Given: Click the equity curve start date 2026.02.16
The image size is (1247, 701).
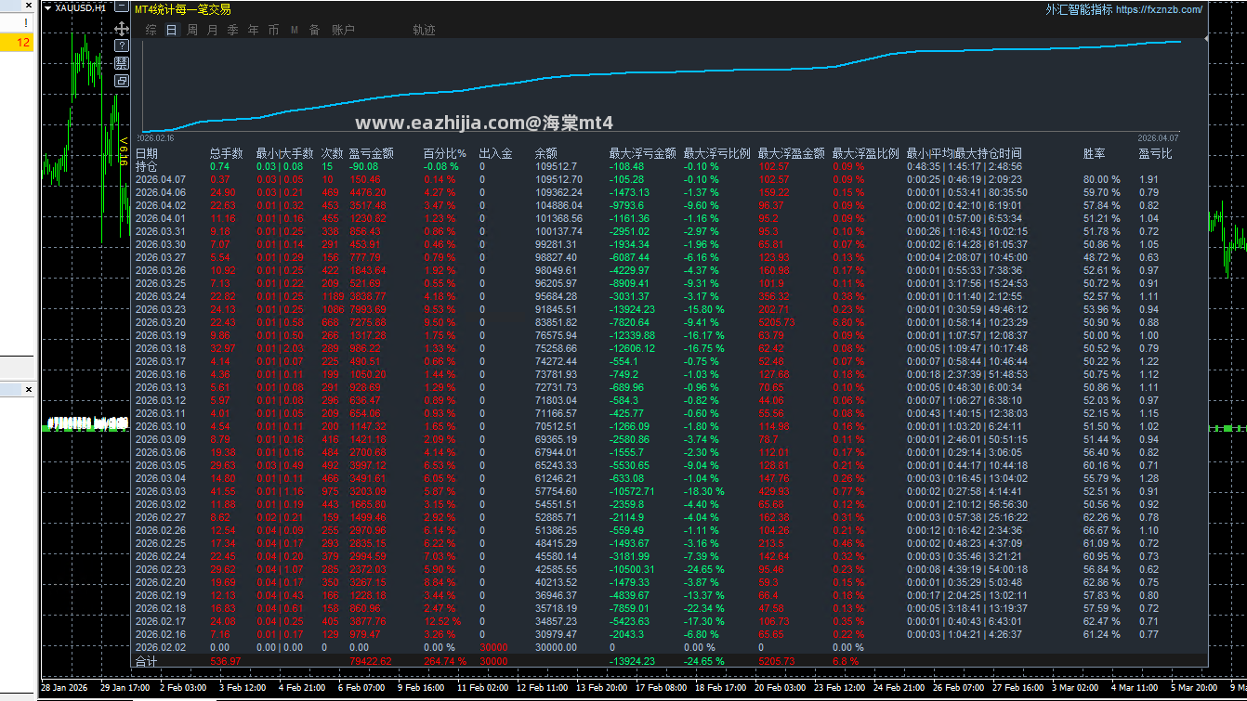Looking at the screenshot, I should pyautogui.click(x=156, y=136).
